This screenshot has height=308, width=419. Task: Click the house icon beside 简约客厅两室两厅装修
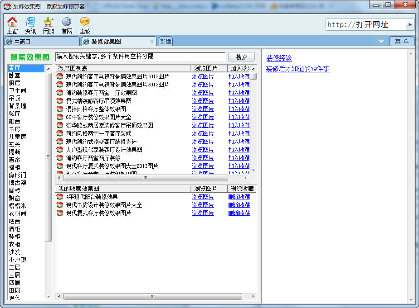60,158
